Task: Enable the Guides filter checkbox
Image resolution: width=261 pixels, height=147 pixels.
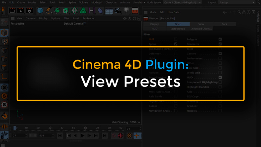Action: [176, 106]
